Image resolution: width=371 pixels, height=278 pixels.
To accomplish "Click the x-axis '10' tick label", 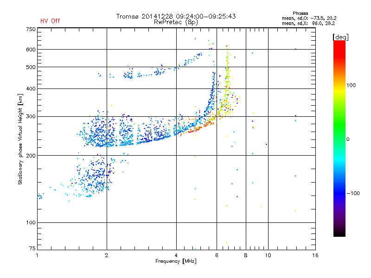I will (x=268, y=255).
